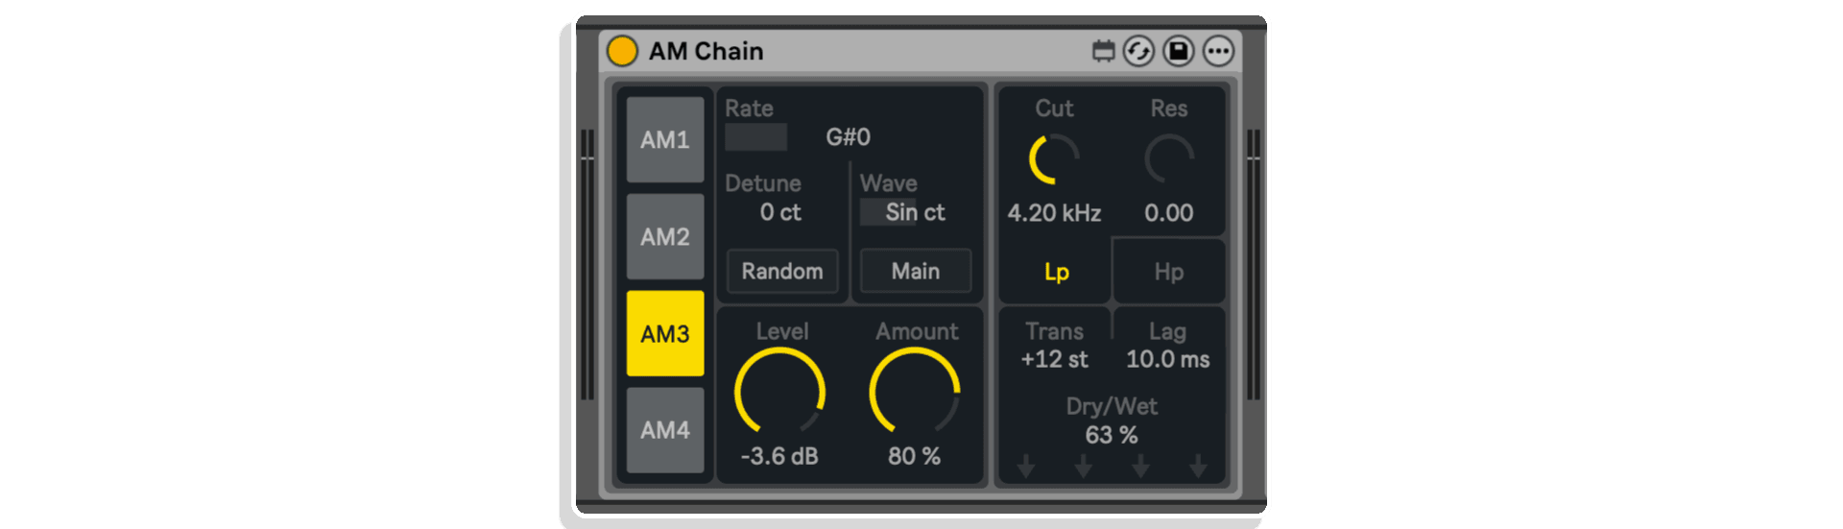The height and width of the screenshot is (529, 1843).
Task: Enable the Lp filter mode
Action: (x=1056, y=272)
